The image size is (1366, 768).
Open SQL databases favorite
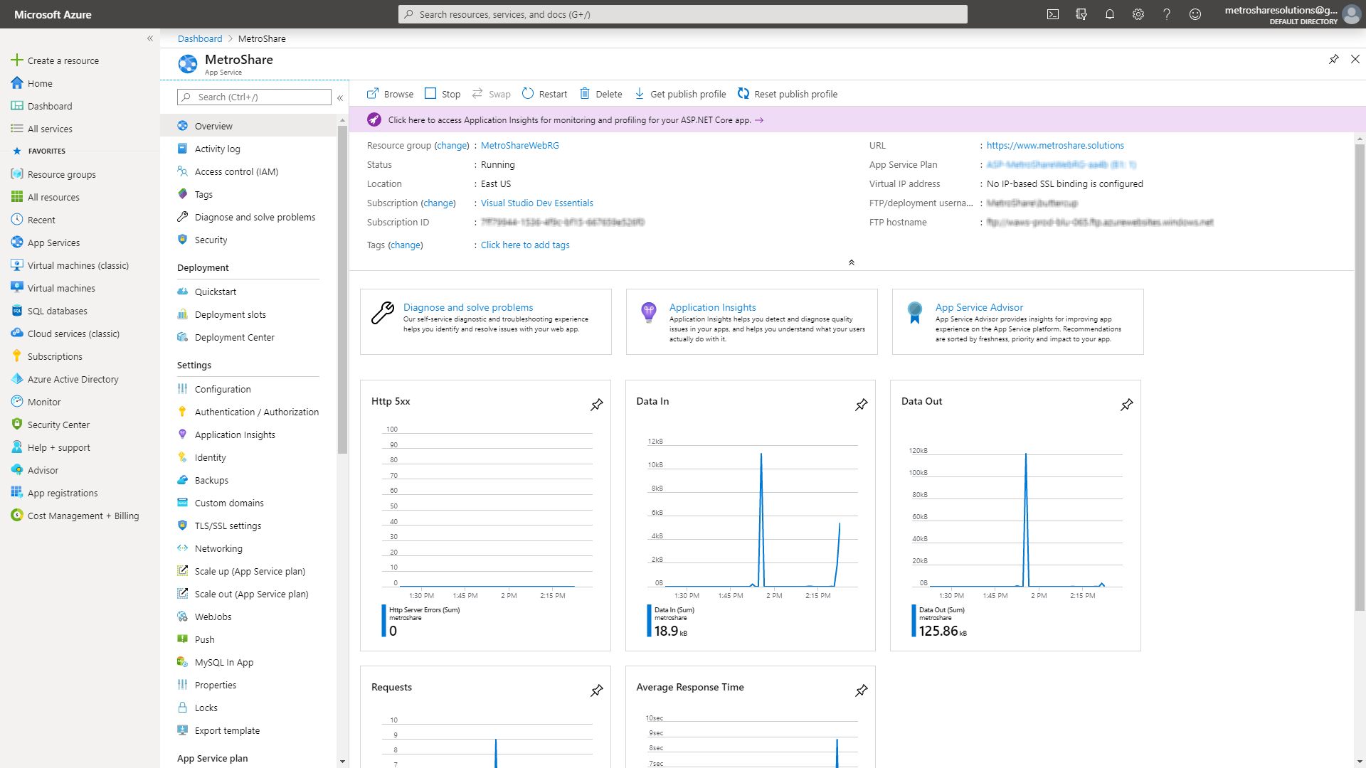pyautogui.click(x=80, y=311)
